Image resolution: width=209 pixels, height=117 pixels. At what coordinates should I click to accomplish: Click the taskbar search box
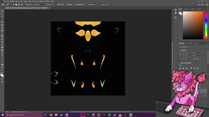[x=24, y=115]
